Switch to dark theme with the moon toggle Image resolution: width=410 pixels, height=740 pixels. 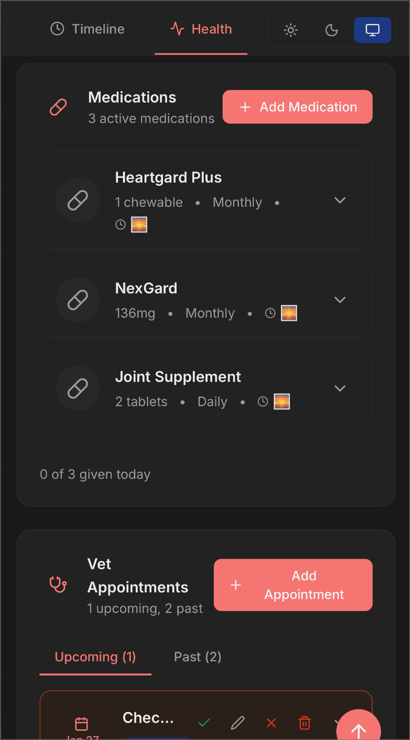click(331, 30)
